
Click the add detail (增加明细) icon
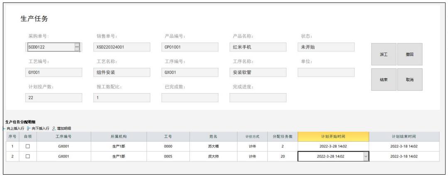(x=54, y=128)
